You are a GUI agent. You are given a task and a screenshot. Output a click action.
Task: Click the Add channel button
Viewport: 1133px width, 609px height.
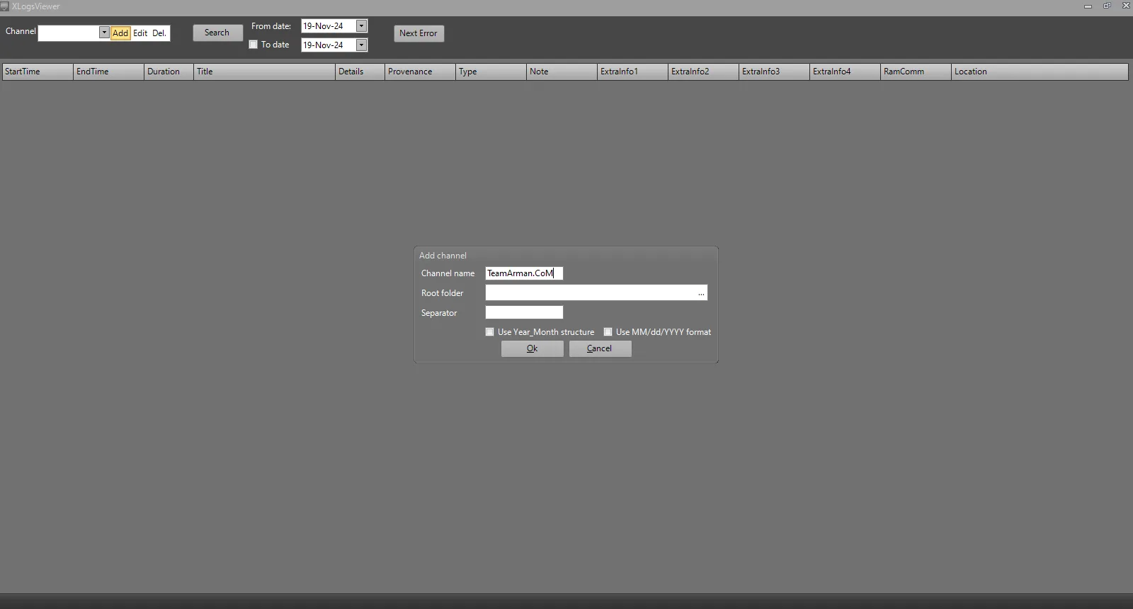point(120,33)
